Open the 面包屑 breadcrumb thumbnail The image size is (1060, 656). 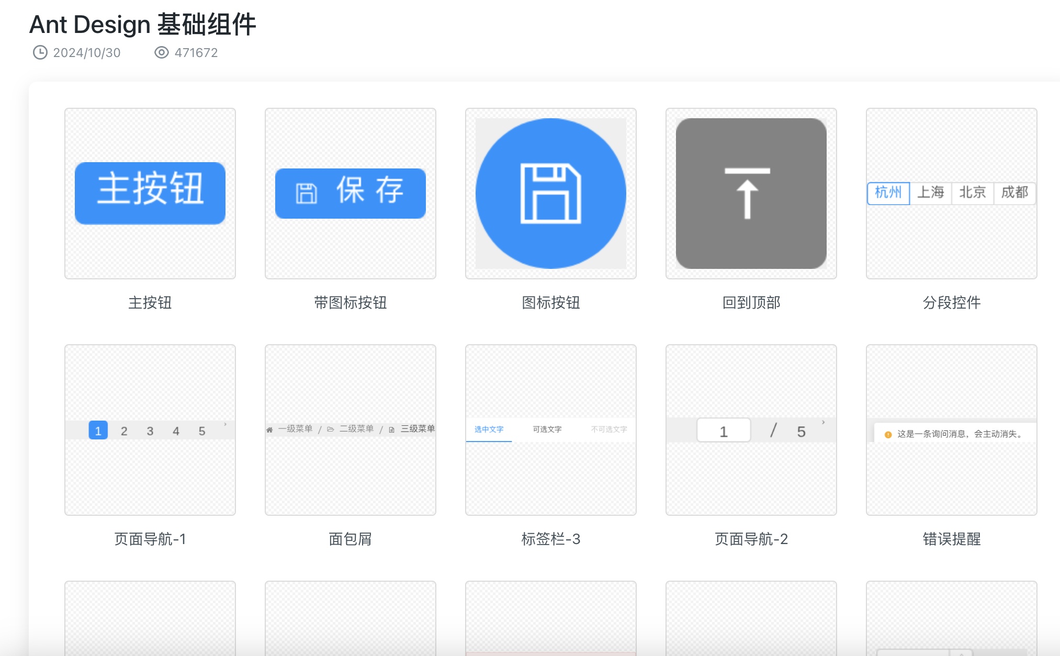click(351, 430)
